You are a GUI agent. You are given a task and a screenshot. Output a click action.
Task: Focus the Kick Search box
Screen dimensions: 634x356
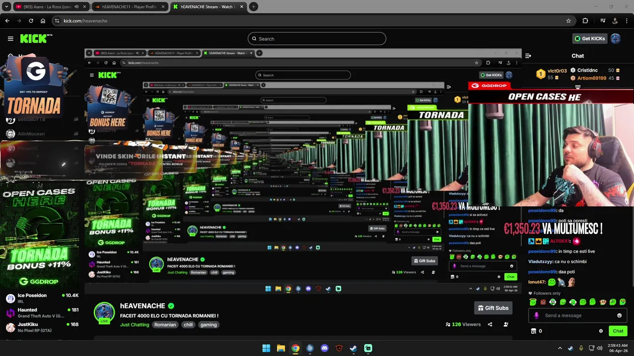pos(317,39)
